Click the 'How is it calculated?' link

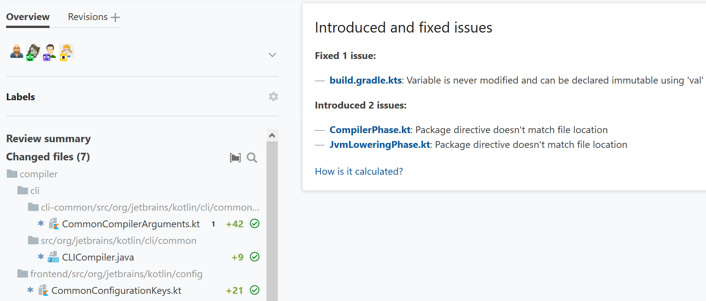click(359, 172)
